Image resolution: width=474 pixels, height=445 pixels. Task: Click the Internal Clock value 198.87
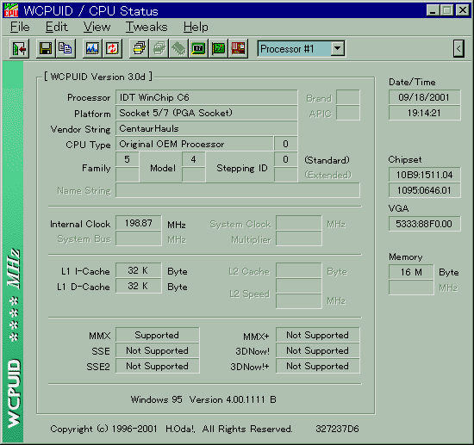tap(139, 223)
